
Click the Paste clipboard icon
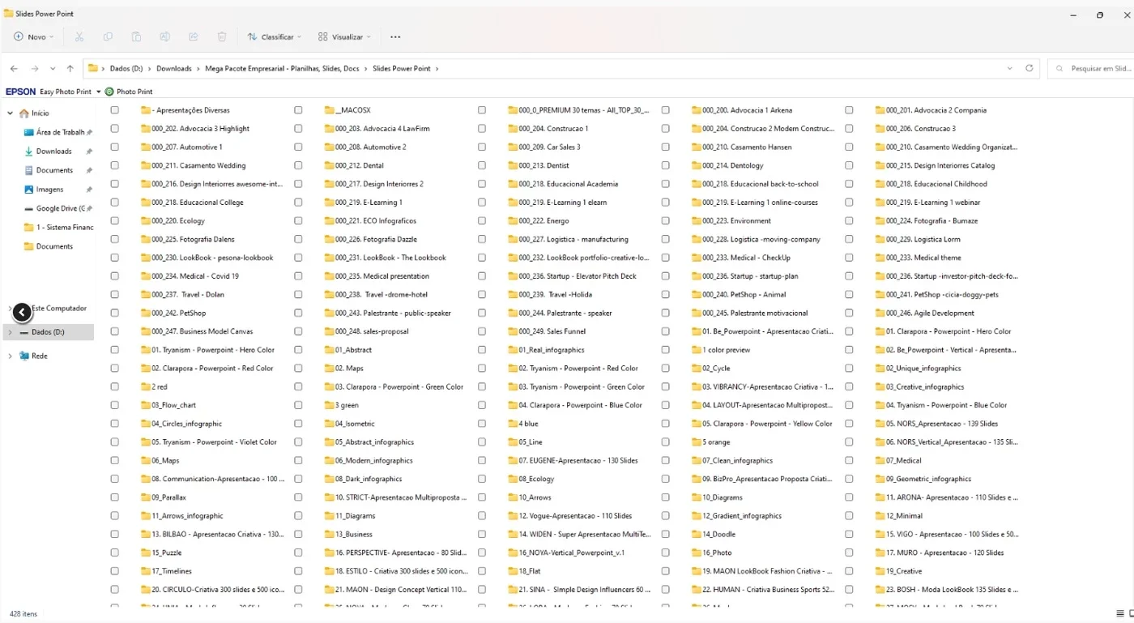click(136, 36)
